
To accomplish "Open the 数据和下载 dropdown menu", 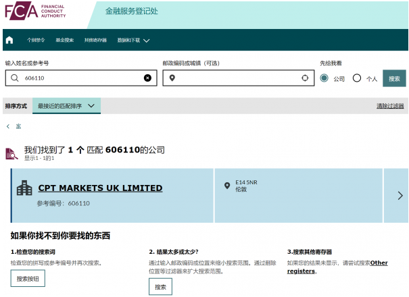I will 133,40.
